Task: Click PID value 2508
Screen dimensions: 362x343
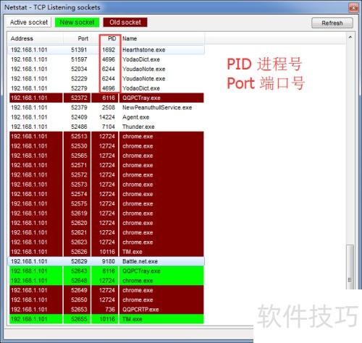Action: (109, 108)
